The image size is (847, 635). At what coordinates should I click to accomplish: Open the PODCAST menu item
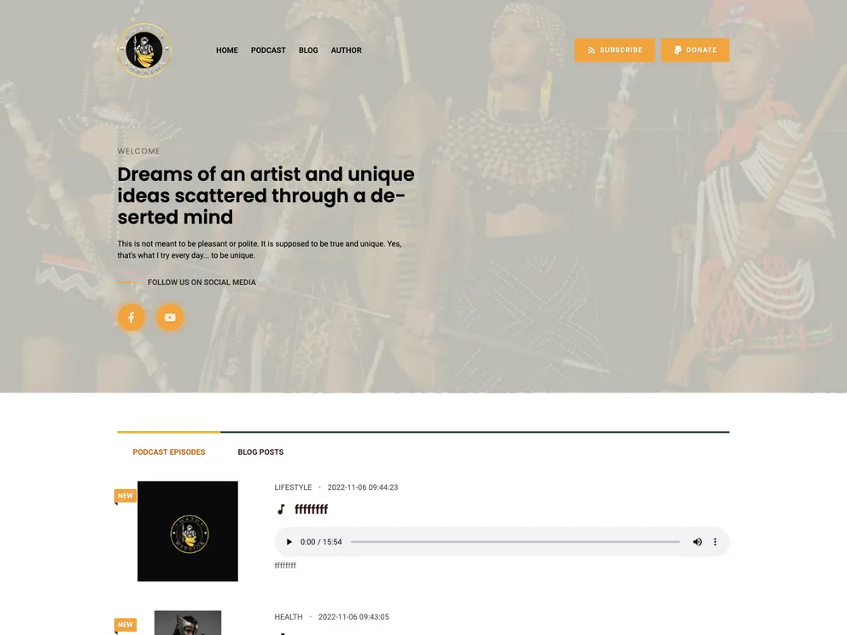(x=268, y=50)
